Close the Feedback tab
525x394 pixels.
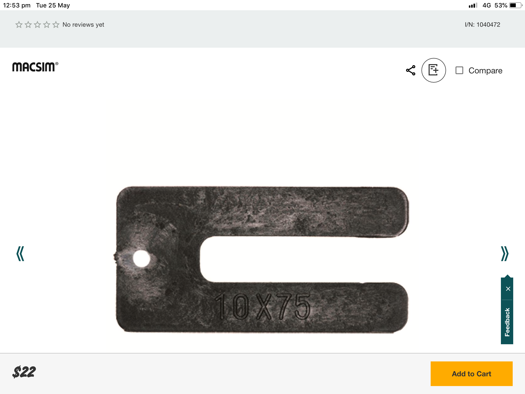pyautogui.click(x=508, y=289)
